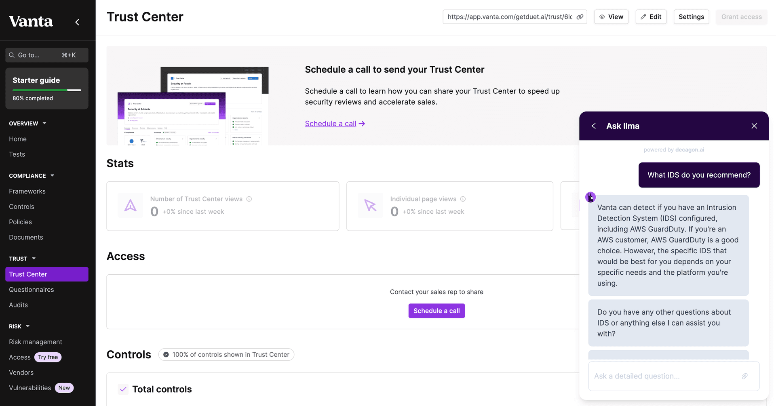
Task: Open Questionnaires in the sidebar
Action: [x=32, y=290]
